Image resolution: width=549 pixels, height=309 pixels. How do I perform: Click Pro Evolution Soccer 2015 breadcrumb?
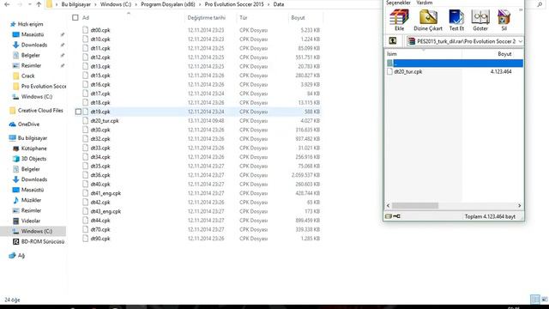tap(234, 4)
